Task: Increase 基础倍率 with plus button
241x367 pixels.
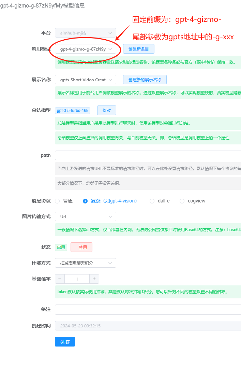Action: coord(94,279)
